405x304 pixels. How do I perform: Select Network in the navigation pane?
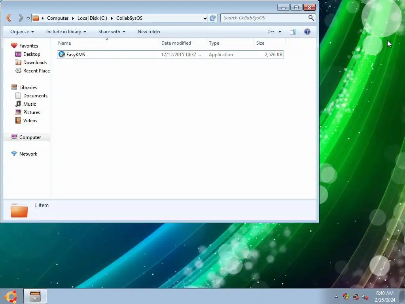(28, 154)
